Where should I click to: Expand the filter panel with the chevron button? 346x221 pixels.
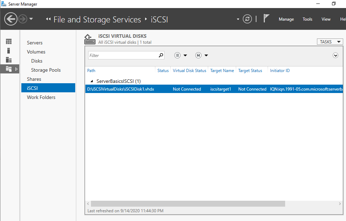pyautogui.click(x=336, y=55)
